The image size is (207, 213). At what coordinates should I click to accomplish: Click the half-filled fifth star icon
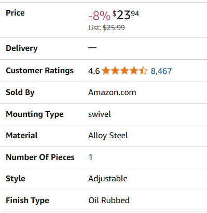143,71
